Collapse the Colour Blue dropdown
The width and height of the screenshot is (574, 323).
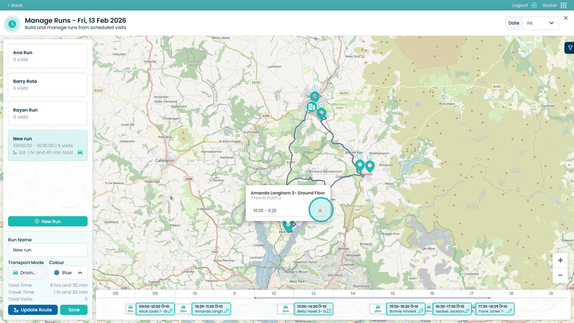point(68,273)
